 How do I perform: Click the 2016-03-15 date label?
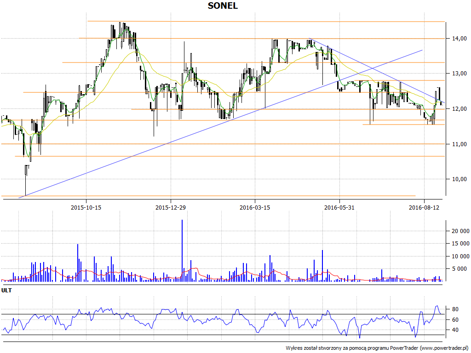(255, 207)
